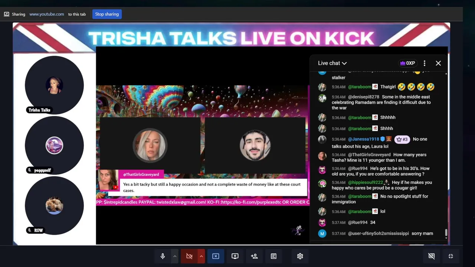Click the bearded man's avatar in the stream

(255, 145)
